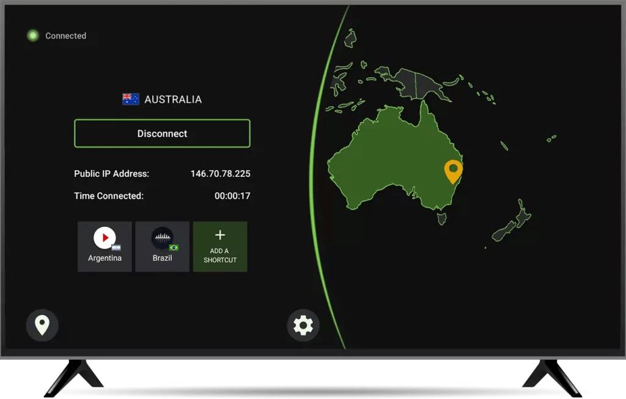This screenshot has height=399, width=626.
Task: Click the plus icon on Add a Shortcut
Action: click(x=220, y=234)
